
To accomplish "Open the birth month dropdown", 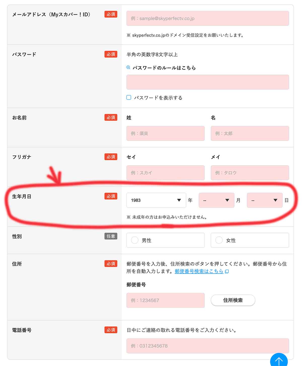I will 216,200.
